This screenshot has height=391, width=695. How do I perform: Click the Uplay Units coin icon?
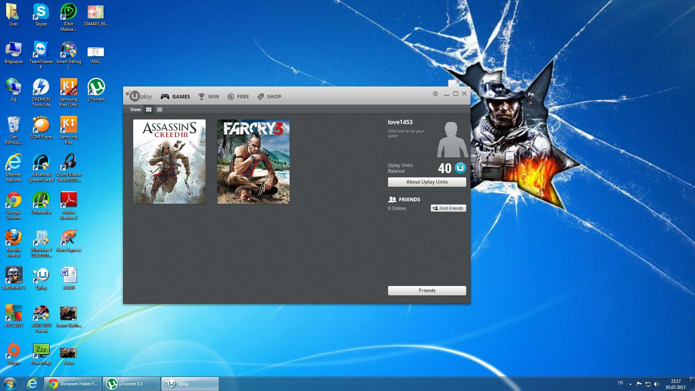tap(460, 168)
